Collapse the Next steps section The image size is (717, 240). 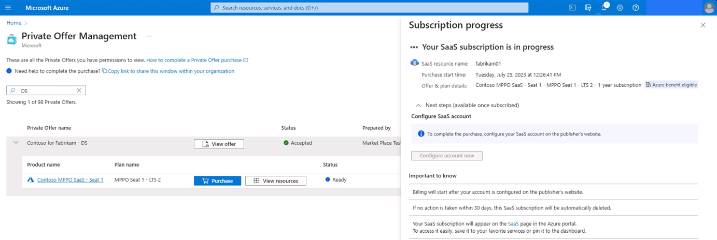tap(418, 106)
